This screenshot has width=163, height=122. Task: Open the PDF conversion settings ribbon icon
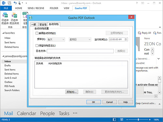coord(25,15)
